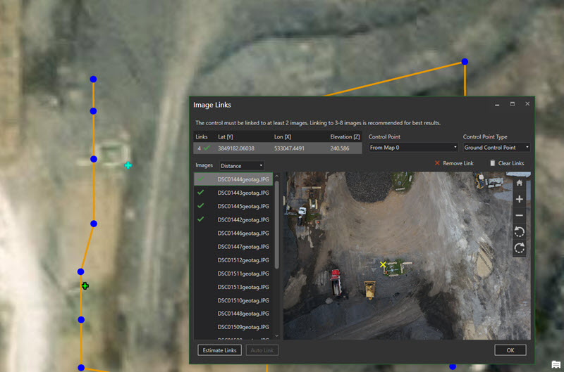Select DSC01513geotag.JPG in image list
564x372 pixels.
coord(233,287)
